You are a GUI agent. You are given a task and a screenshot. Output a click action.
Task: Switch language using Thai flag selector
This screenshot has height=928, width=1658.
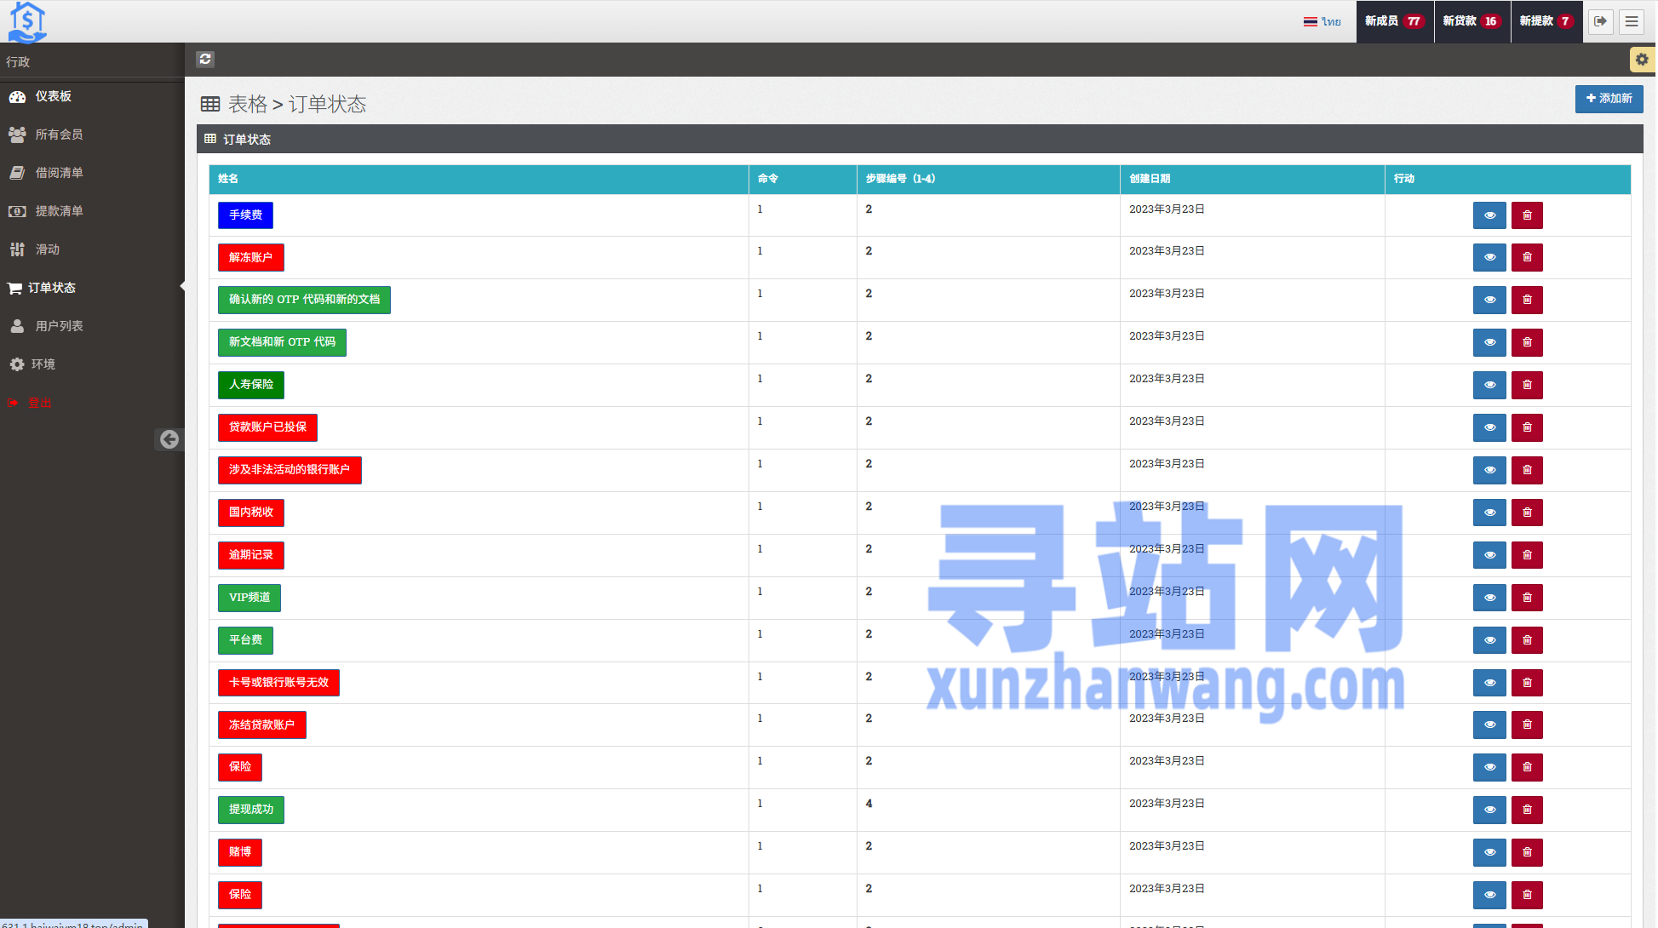(1322, 21)
